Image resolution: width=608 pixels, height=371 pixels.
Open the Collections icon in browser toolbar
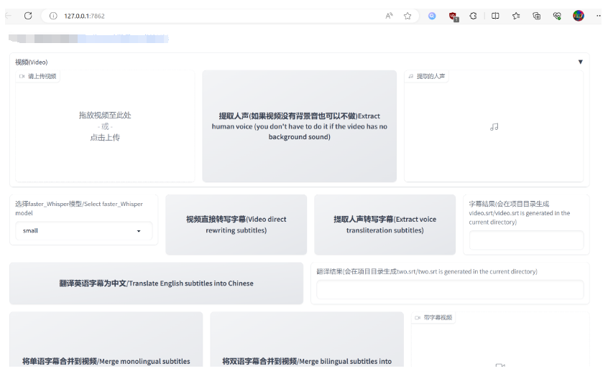click(x=536, y=15)
